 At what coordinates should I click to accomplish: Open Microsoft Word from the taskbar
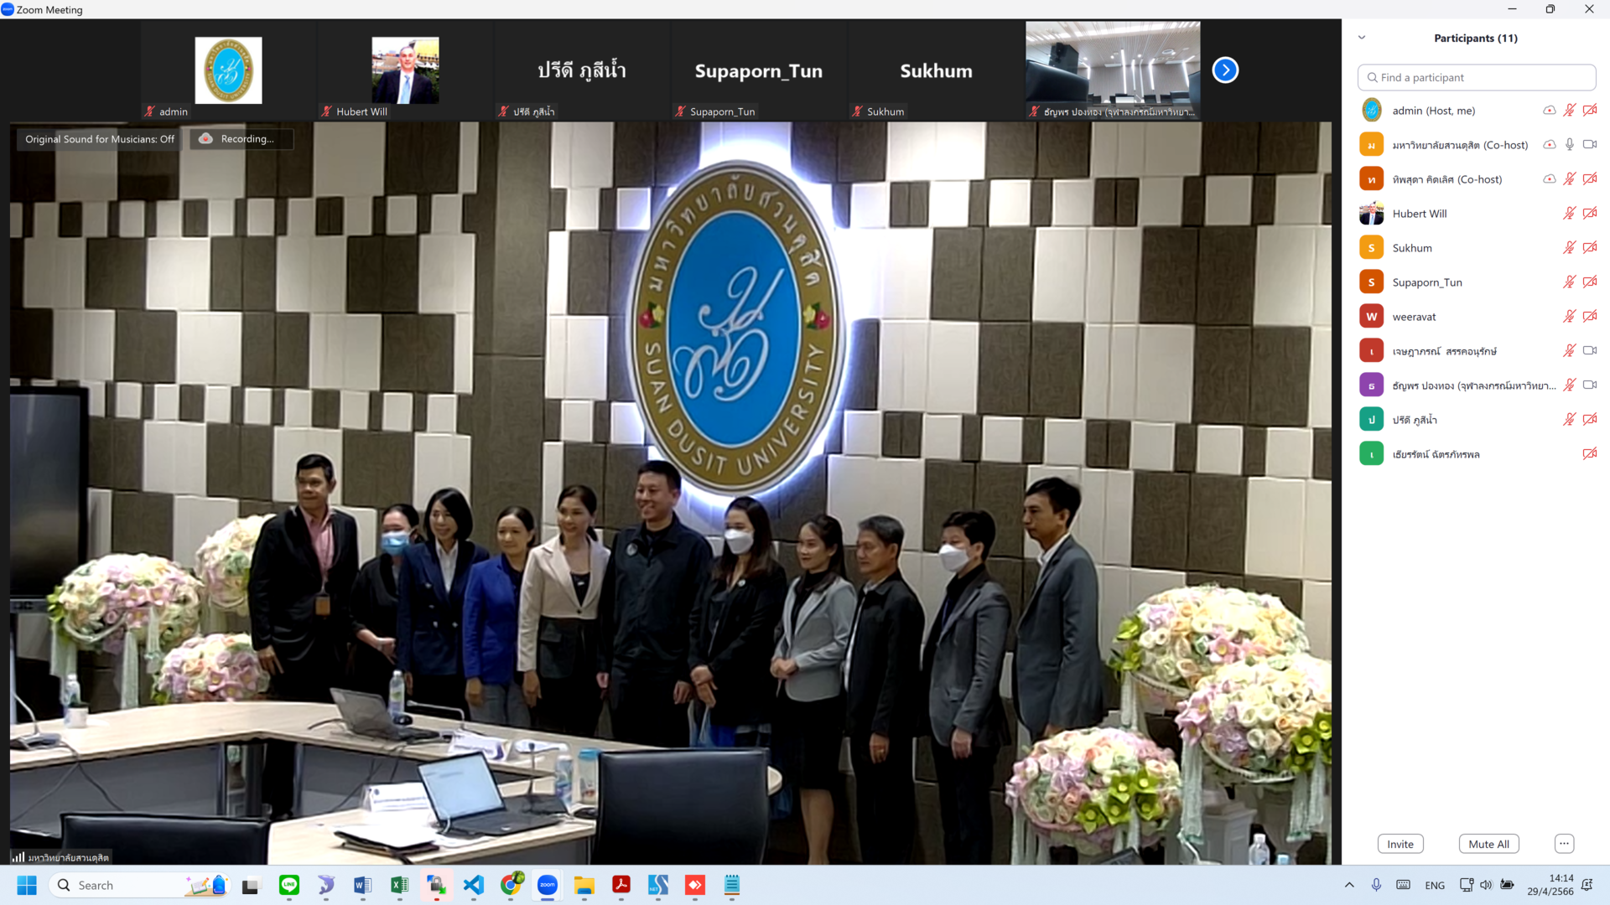click(362, 885)
